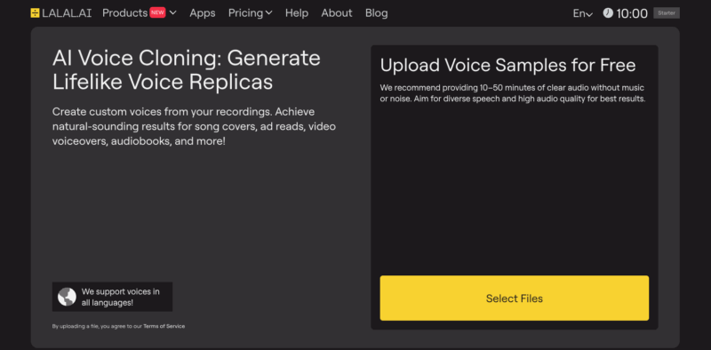Click the AI Voice Cloning headline text

[187, 70]
